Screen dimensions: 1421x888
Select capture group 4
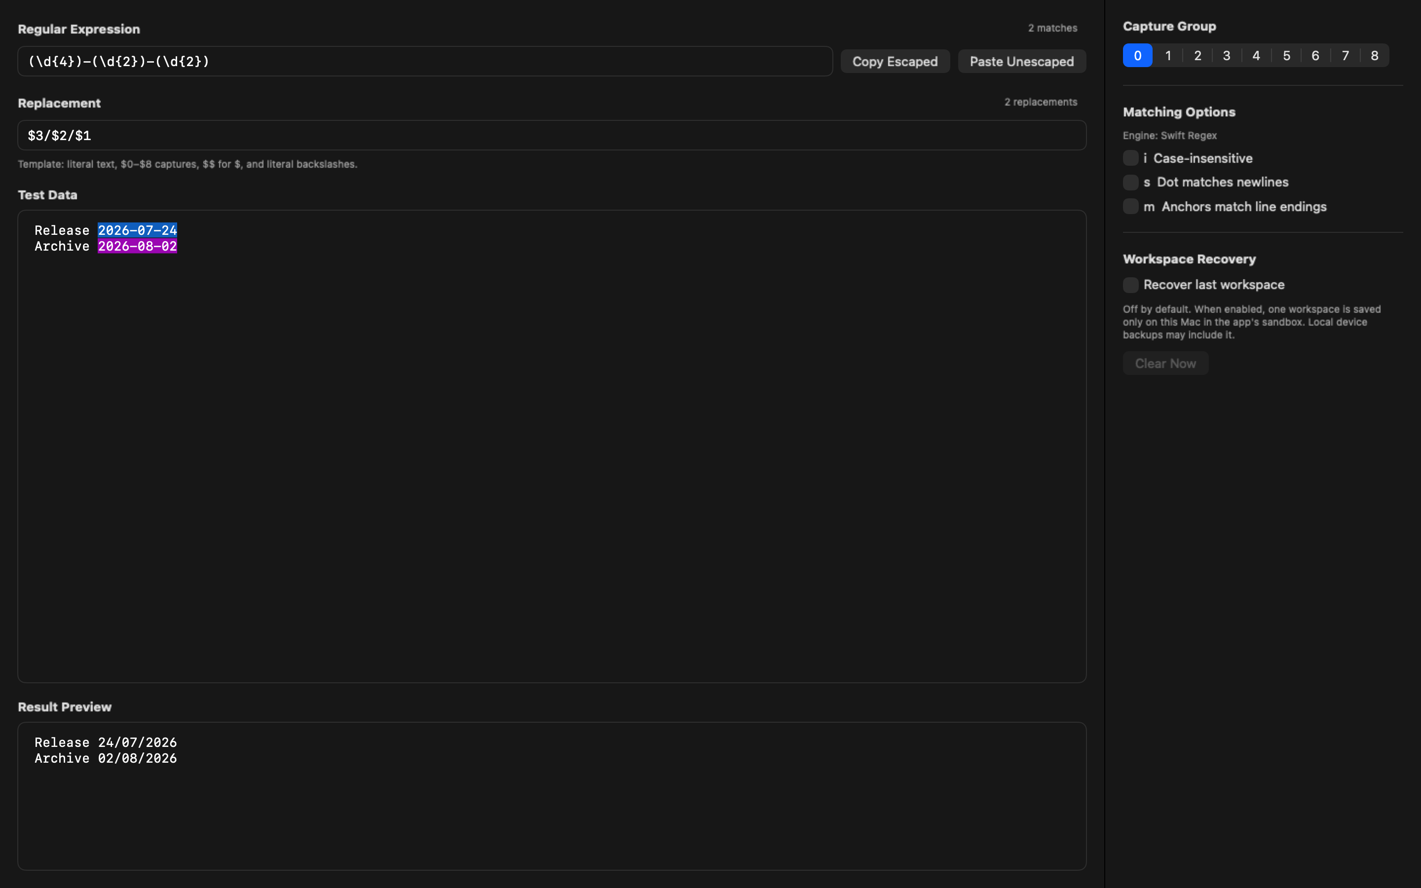click(x=1256, y=56)
